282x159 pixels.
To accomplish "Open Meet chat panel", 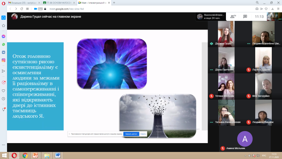I will [245, 17].
